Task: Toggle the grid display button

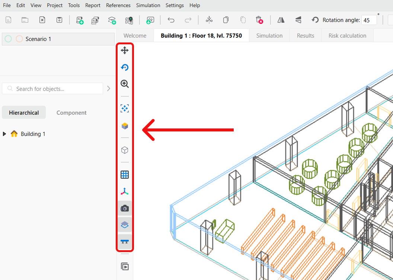Action: click(125, 175)
